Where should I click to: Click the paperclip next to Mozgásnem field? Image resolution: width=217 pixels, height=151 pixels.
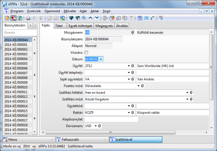(133, 33)
